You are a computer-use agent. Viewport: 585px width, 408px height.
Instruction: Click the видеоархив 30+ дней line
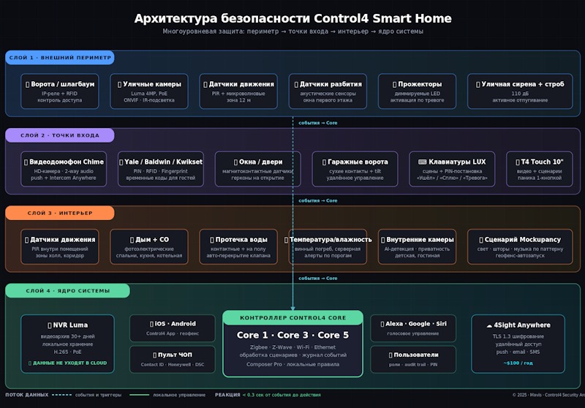67,336
